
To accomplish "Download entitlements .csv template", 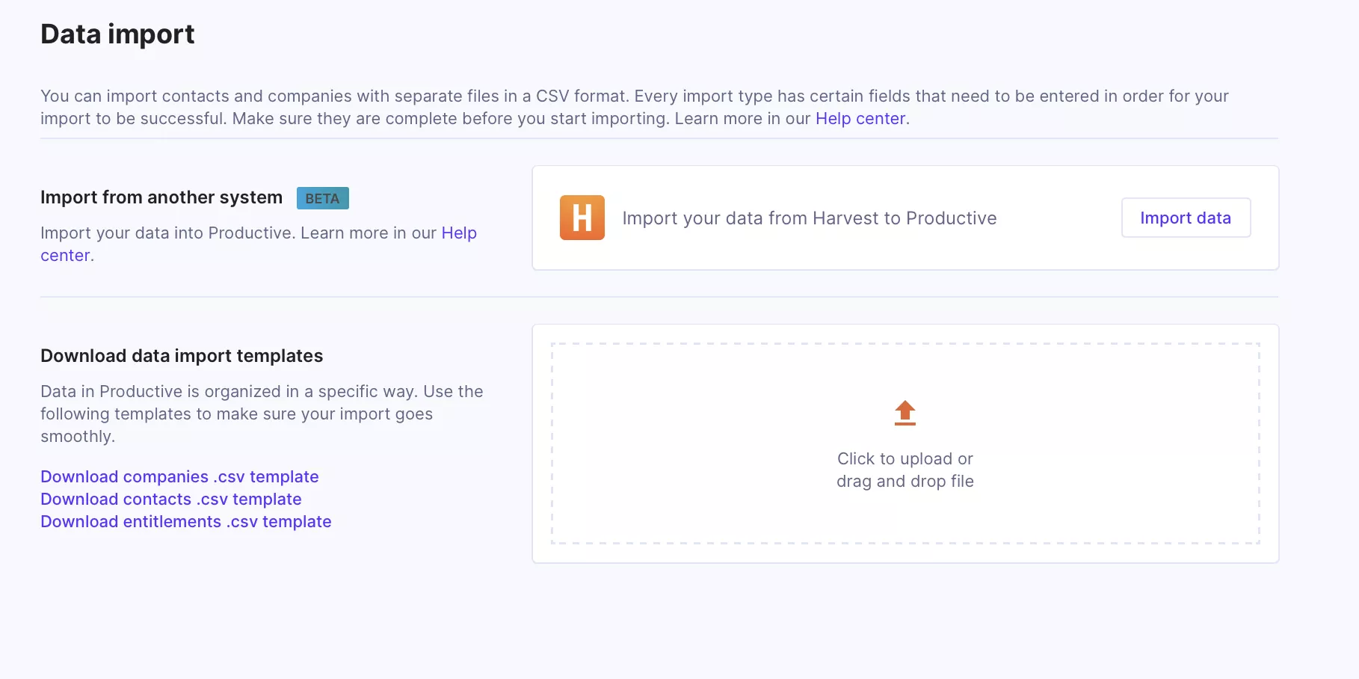I will [x=186, y=521].
